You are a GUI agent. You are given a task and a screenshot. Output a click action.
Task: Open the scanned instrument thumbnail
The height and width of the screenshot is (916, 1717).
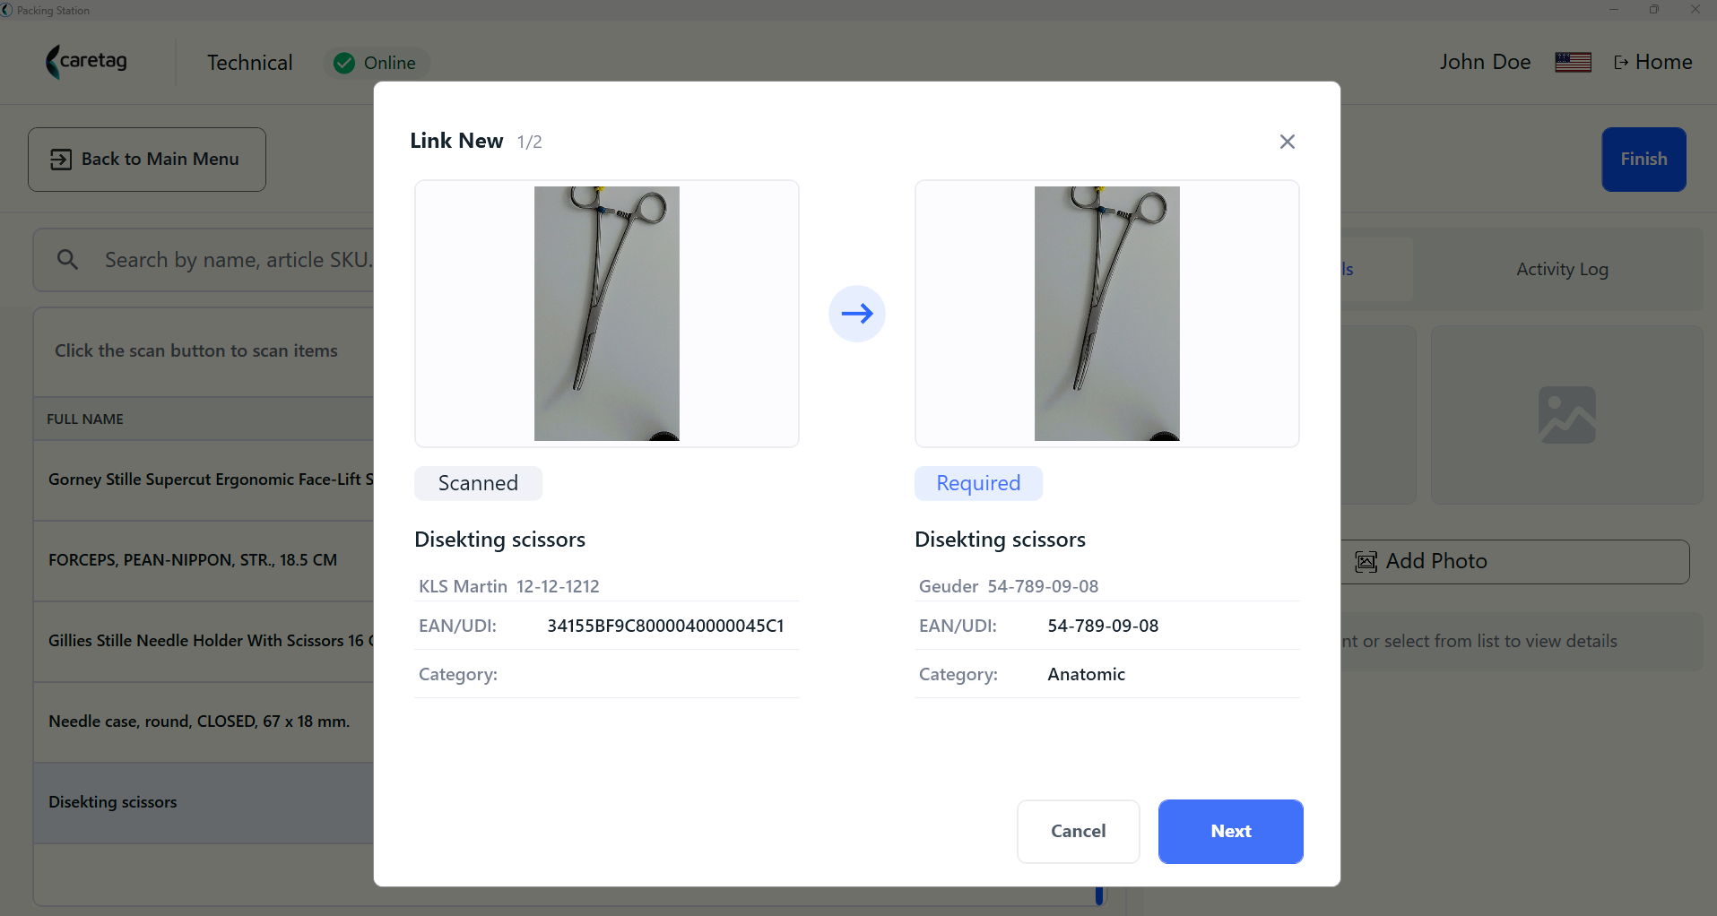click(x=607, y=314)
